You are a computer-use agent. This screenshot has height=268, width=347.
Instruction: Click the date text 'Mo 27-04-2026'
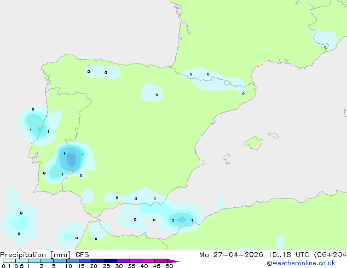(x=231, y=255)
